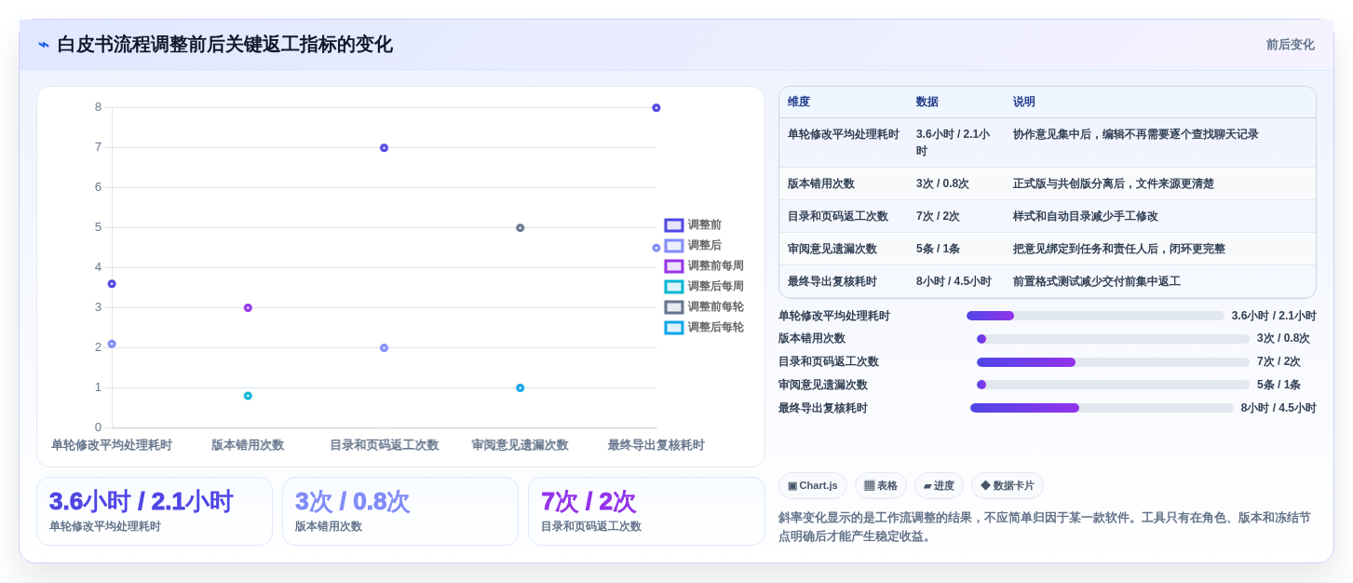Click the note 正式版与共创版分离后，文件来源更清楚

click(1114, 183)
